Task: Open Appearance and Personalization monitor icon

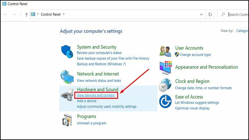Action: 166,67
